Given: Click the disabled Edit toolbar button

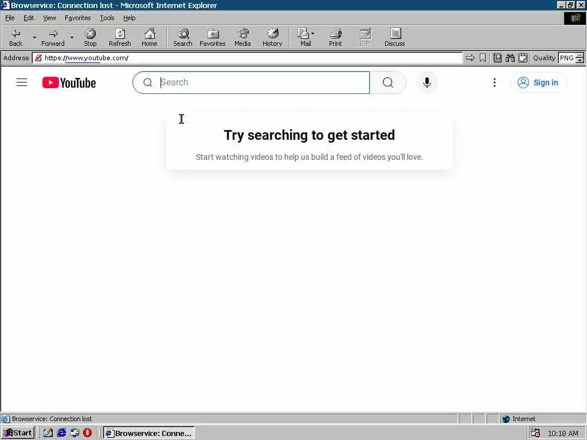Looking at the screenshot, I should click(365, 37).
